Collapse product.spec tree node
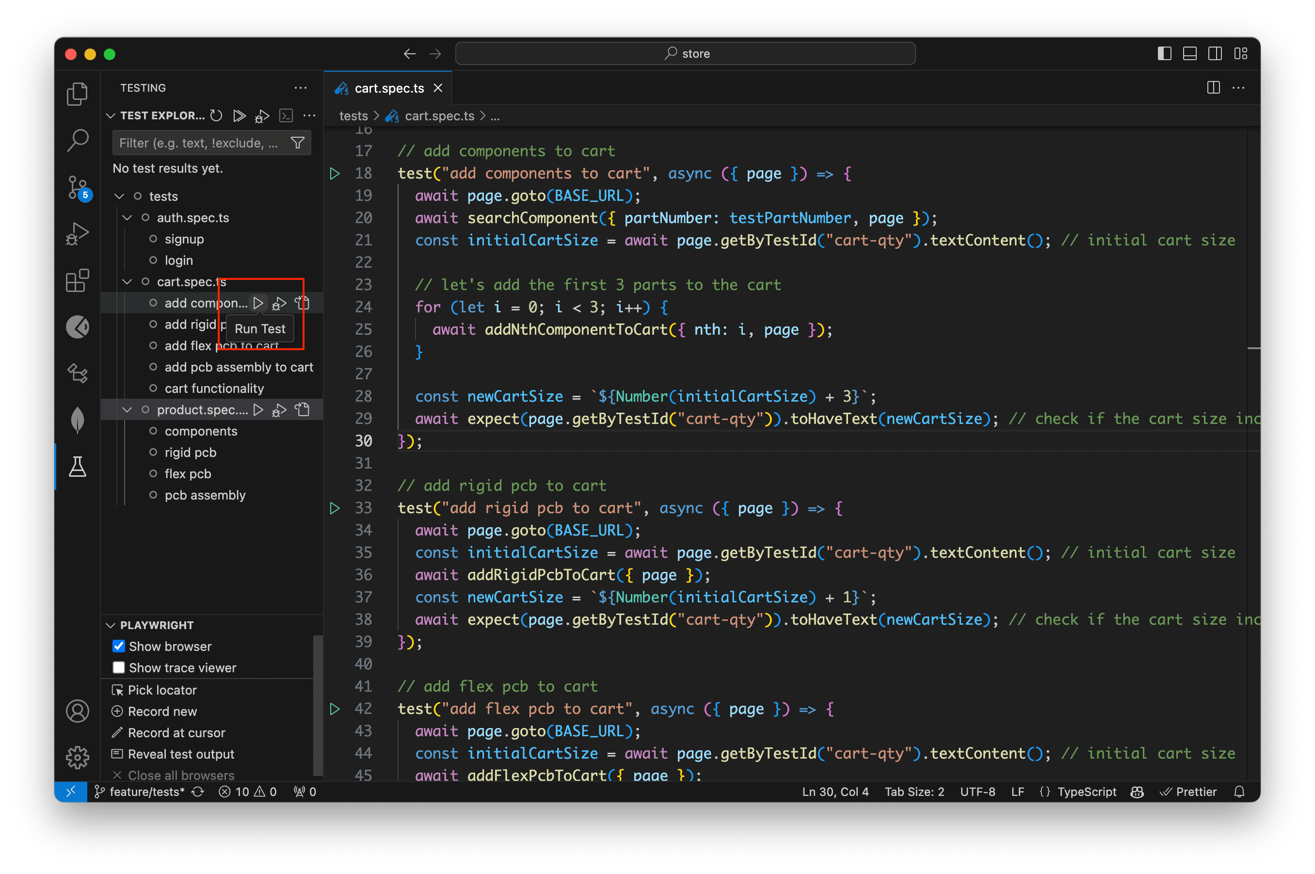Image resolution: width=1315 pixels, height=874 pixels. 127,410
